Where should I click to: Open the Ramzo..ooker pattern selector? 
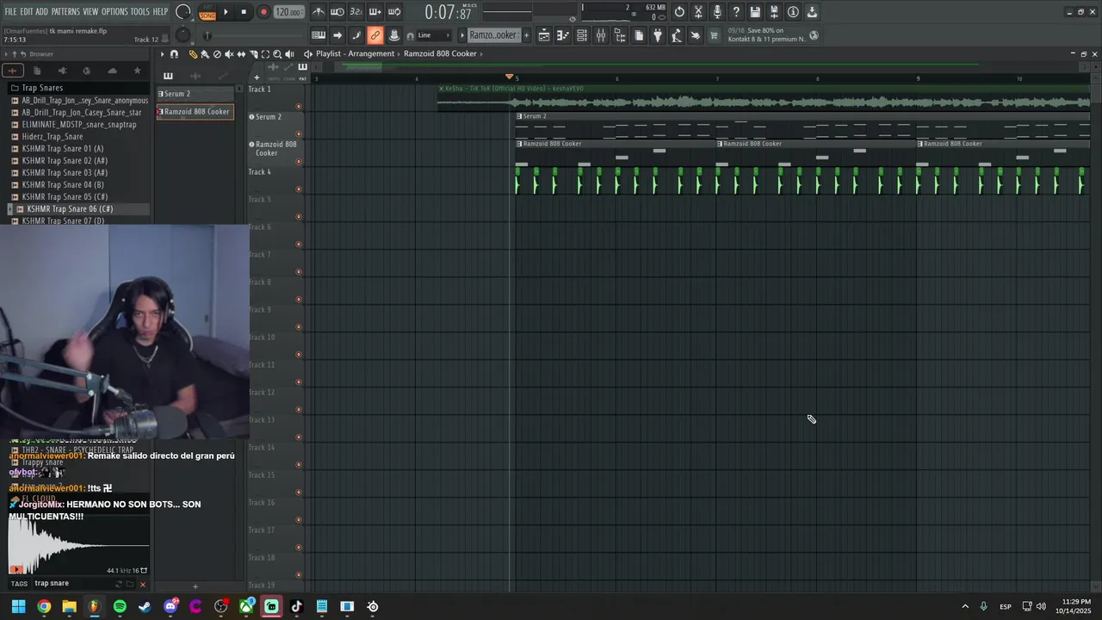[493, 35]
